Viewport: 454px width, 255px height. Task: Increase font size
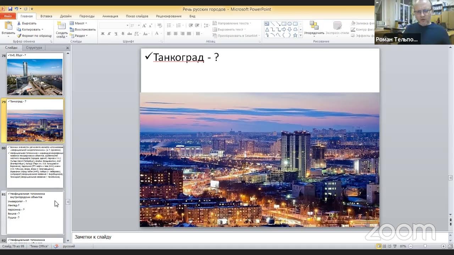click(144, 25)
